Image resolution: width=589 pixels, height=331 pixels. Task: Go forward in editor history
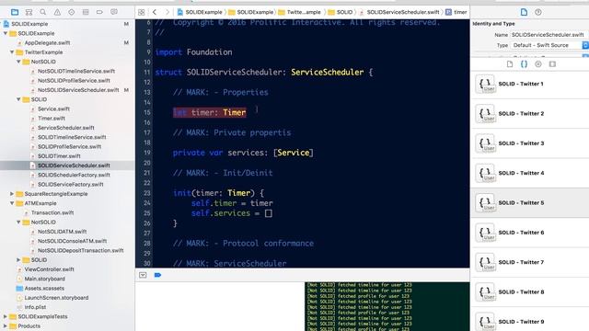(167, 12)
